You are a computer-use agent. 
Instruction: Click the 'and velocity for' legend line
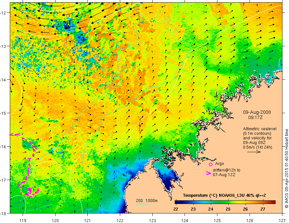[x=257, y=138]
